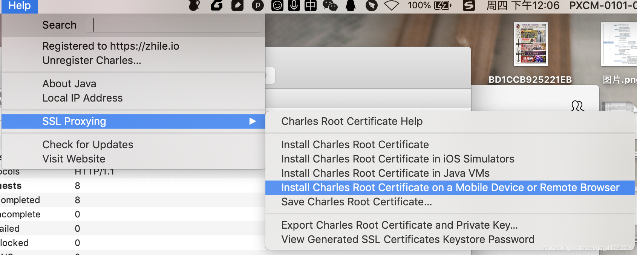Choose Check for Updates
The width and height of the screenshot is (637, 255).
(88, 144)
